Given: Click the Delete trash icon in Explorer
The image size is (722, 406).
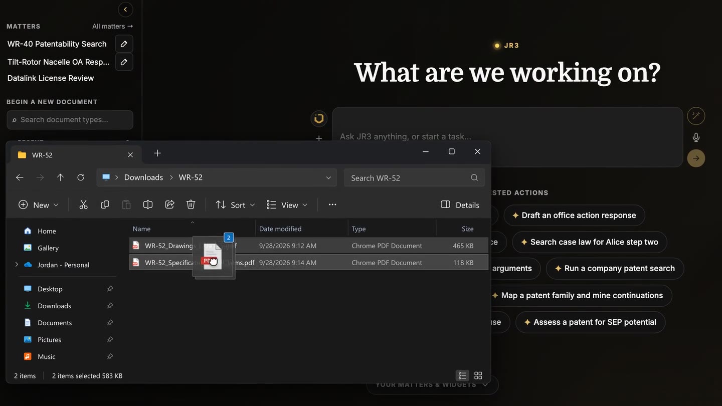Looking at the screenshot, I should pos(191,205).
